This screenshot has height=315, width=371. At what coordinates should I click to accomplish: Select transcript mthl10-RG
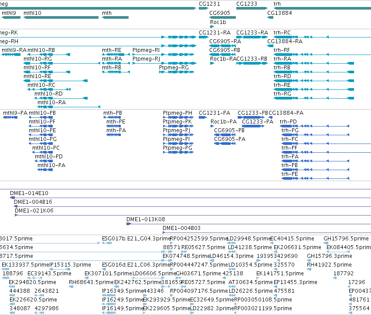click(x=37, y=59)
